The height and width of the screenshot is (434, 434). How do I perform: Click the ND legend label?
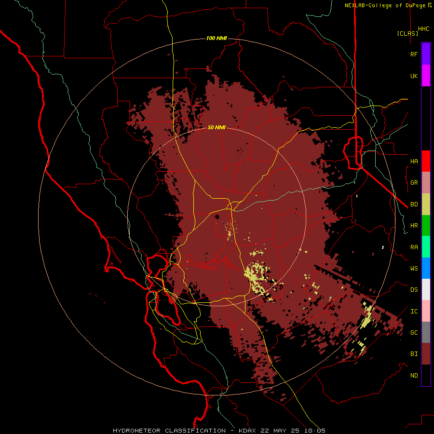[414, 376]
